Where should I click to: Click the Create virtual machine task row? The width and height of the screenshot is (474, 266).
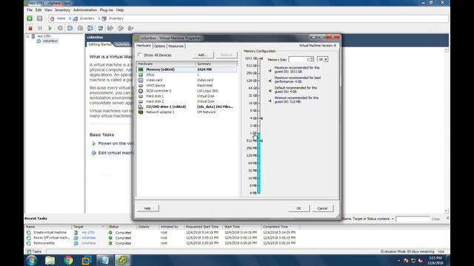pyautogui.click(x=161, y=233)
